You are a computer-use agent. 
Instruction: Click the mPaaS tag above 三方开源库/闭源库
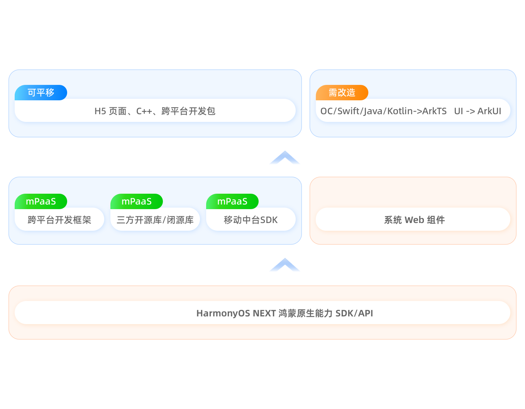tap(137, 201)
